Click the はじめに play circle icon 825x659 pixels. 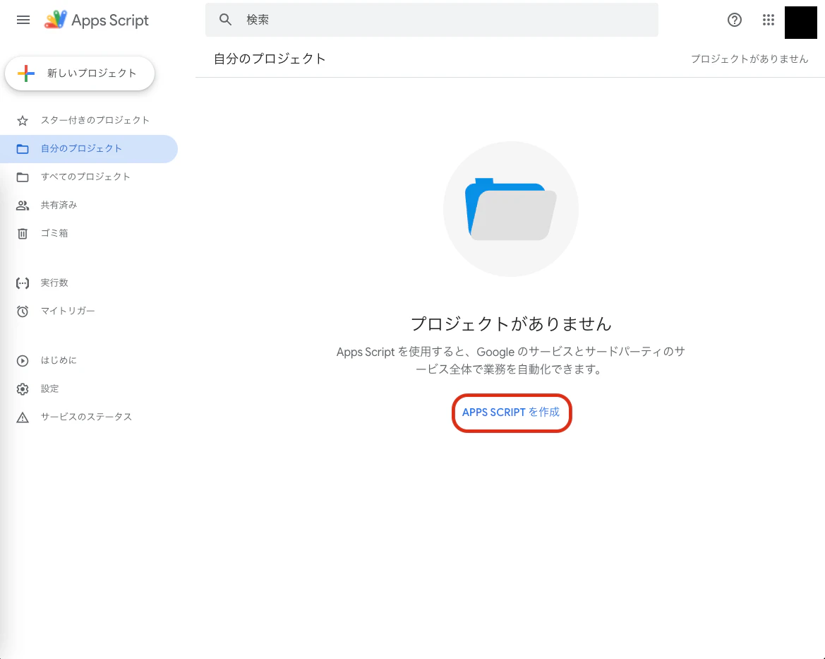[x=22, y=360]
